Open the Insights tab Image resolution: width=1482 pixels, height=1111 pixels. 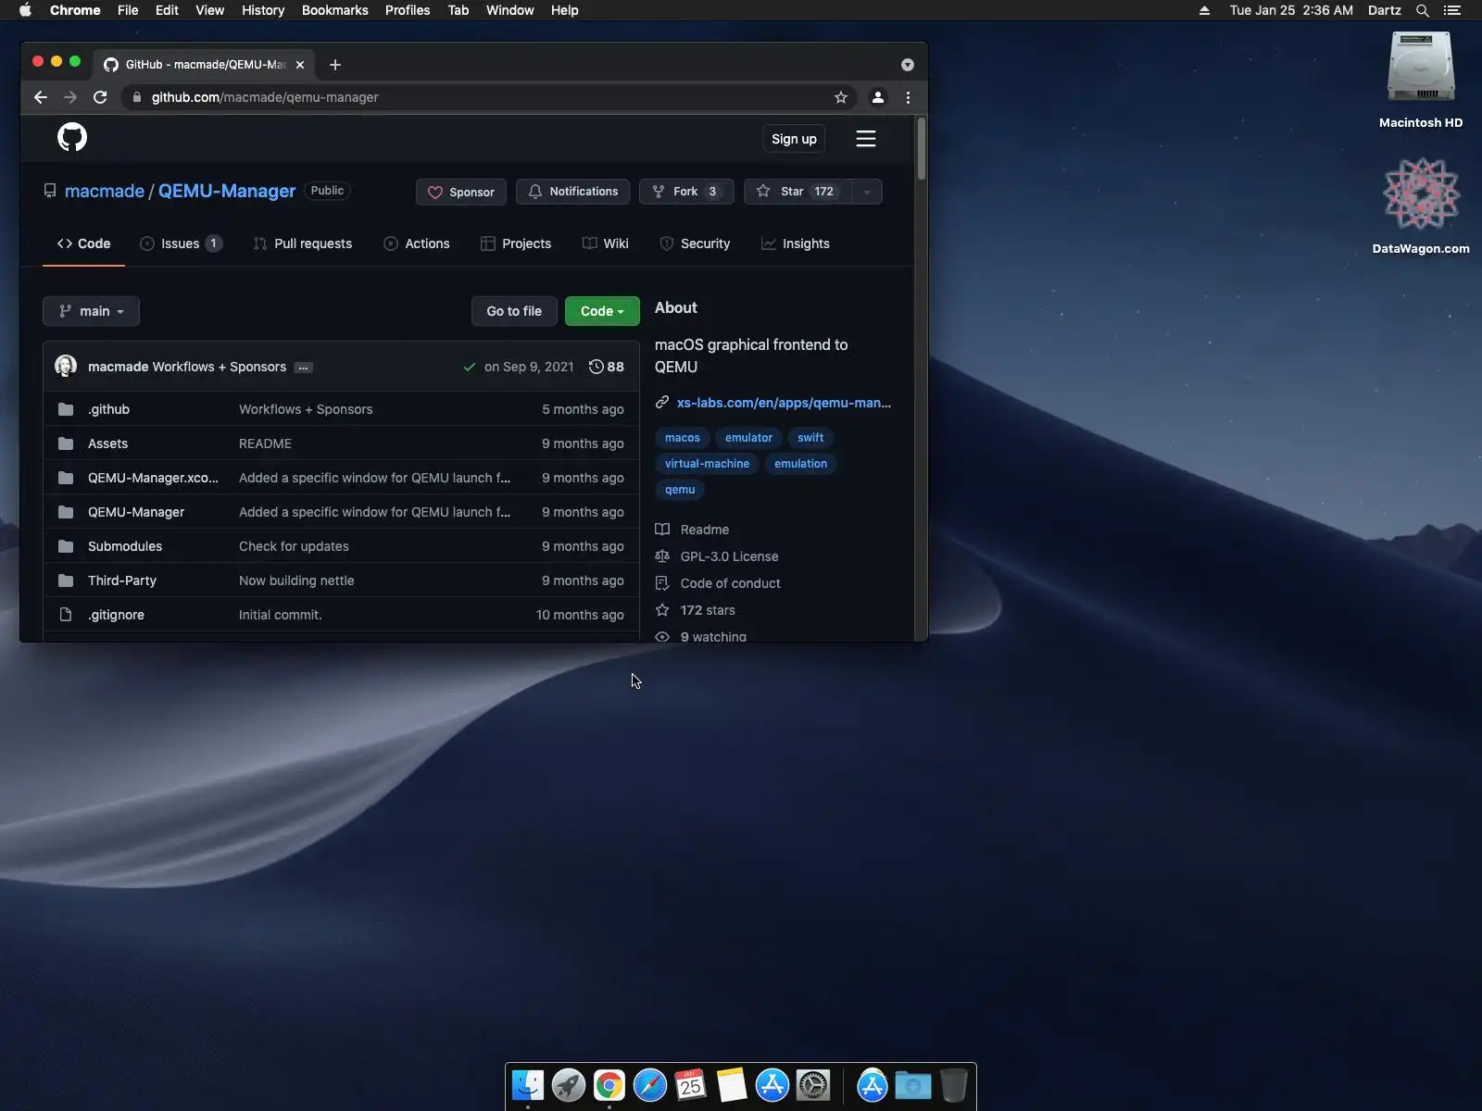(x=796, y=243)
